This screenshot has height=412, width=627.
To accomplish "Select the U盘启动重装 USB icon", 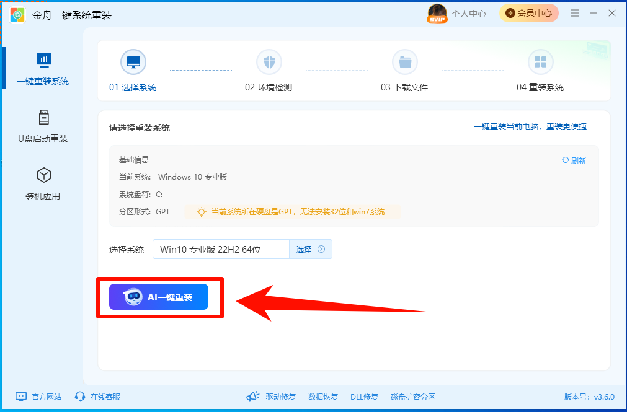I will (44, 117).
